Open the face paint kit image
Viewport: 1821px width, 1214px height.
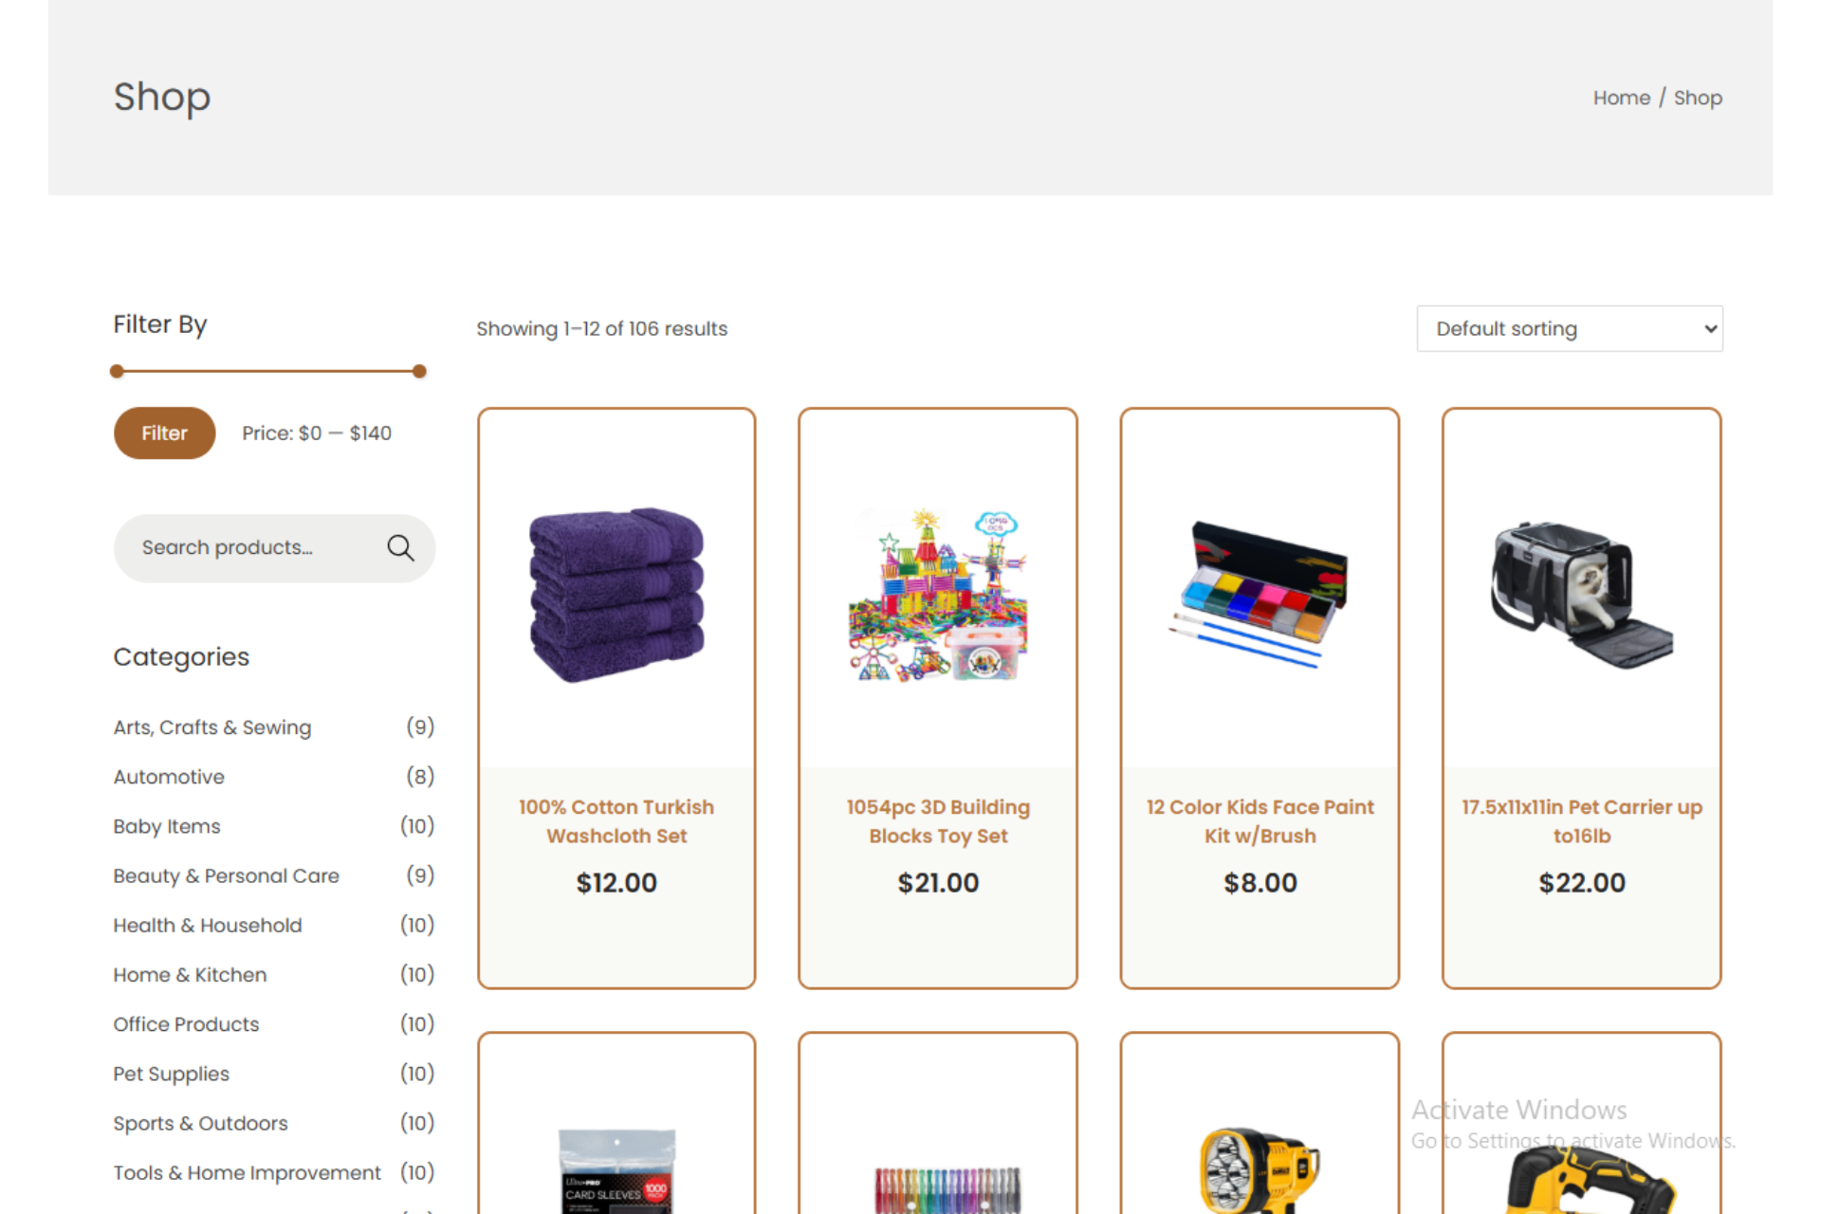click(1260, 595)
